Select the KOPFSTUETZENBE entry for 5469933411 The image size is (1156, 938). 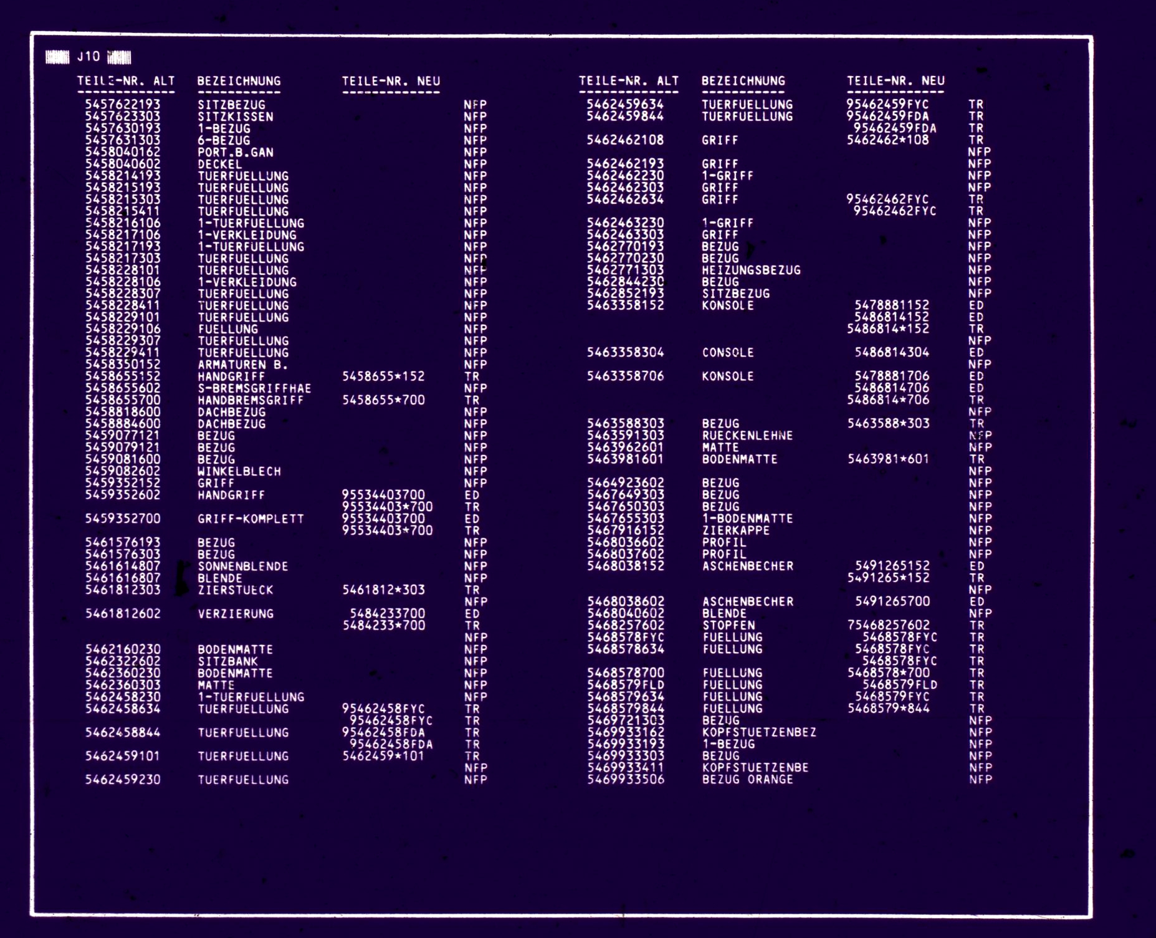[755, 768]
